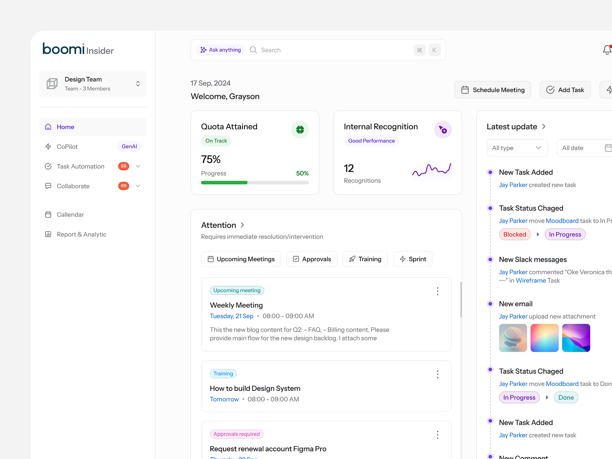Viewport: 612px width, 459px height.
Task: Click the notification bell icon
Action: click(x=607, y=50)
